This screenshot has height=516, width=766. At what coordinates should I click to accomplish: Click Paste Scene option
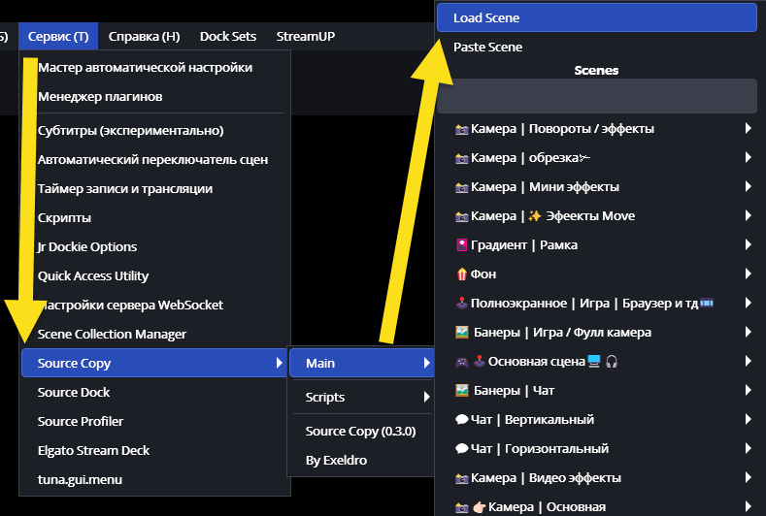point(487,47)
